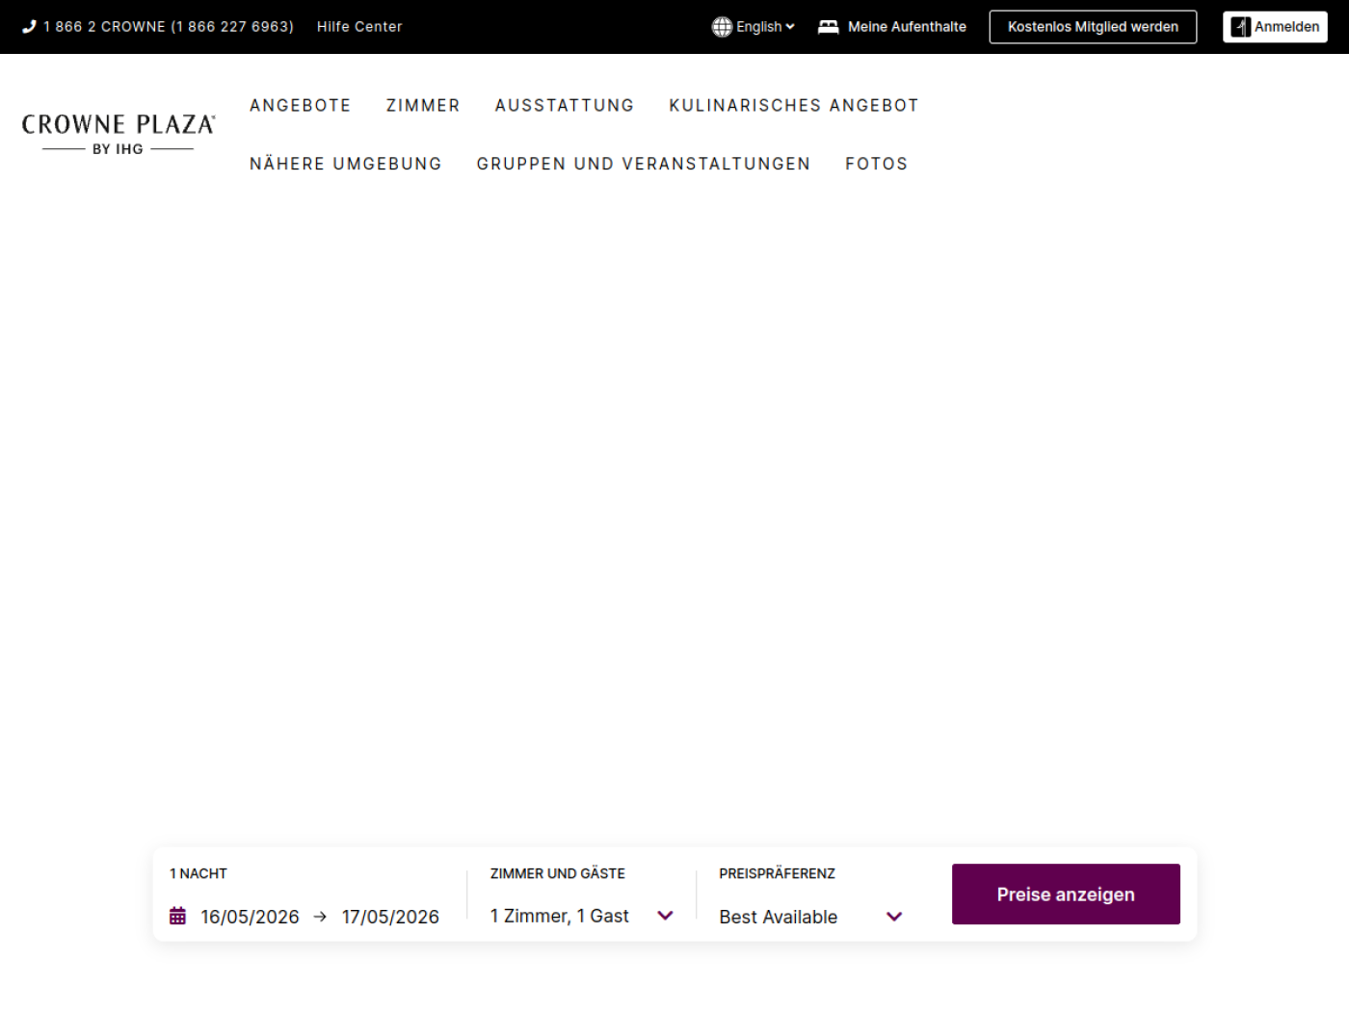Image resolution: width=1349 pixels, height=1011 pixels.
Task: Open the Zimmer menu item
Action: 423,105
